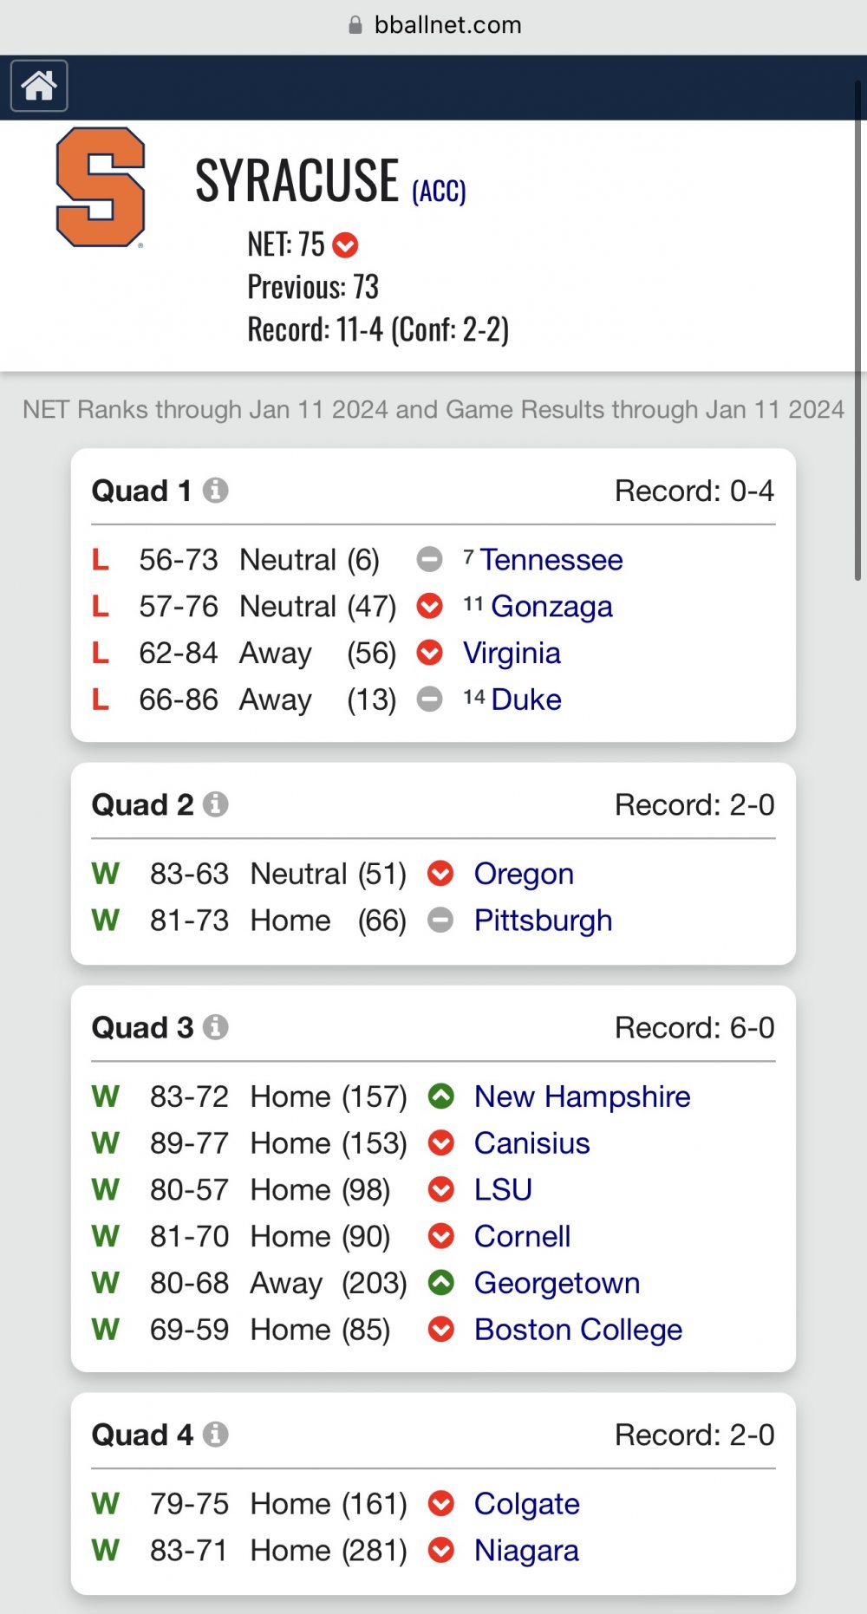Tap the Quad 4 info icon
Image resolution: width=867 pixels, height=1614 pixels.
coord(216,1435)
